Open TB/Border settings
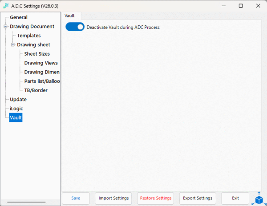This screenshot has width=267, height=206. (x=36, y=90)
